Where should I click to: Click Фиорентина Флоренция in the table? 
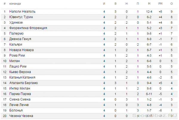28,28
